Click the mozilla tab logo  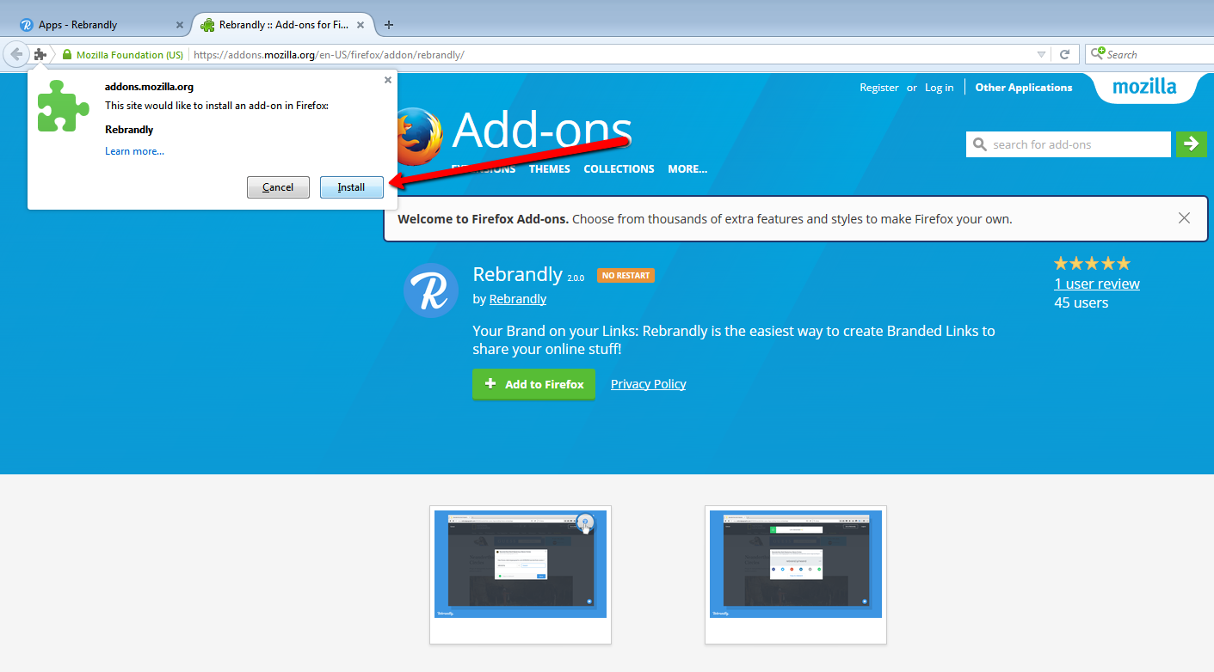pos(1144,87)
